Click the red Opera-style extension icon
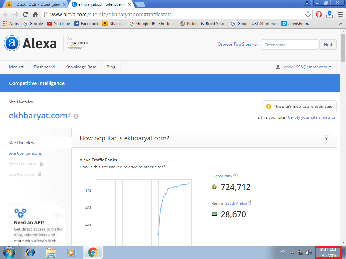Image resolution: width=346 pixels, height=259 pixels. 319,15
